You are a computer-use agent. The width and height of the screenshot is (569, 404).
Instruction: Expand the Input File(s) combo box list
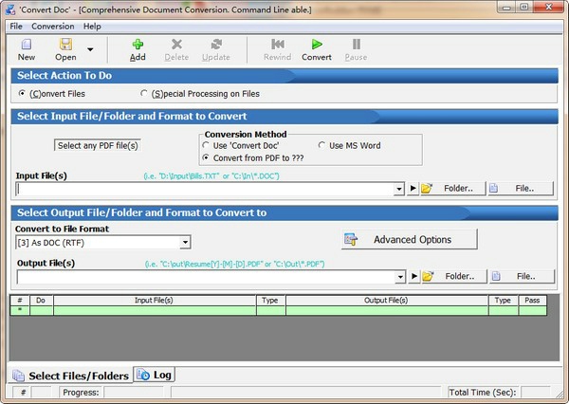(399, 189)
